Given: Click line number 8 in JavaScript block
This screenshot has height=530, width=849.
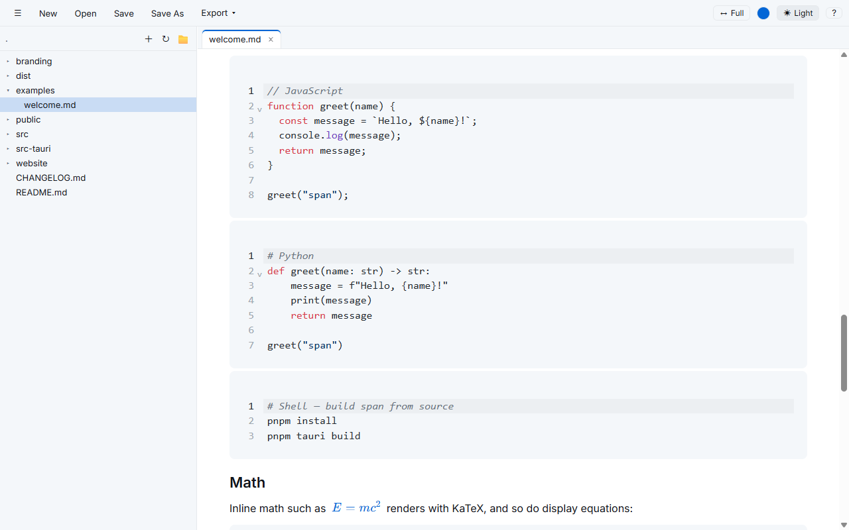Looking at the screenshot, I should coord(251,195).
